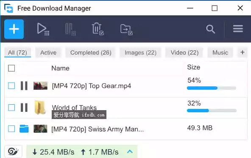Pause the Top Gear.mp4 download

(x=24, y=86)
